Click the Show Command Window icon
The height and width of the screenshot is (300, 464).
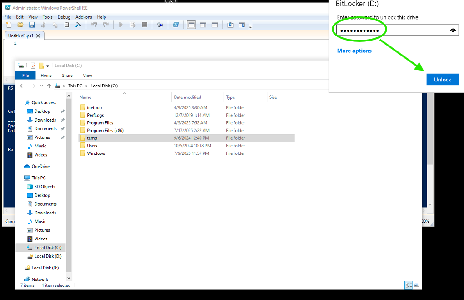tap(230, 25)
